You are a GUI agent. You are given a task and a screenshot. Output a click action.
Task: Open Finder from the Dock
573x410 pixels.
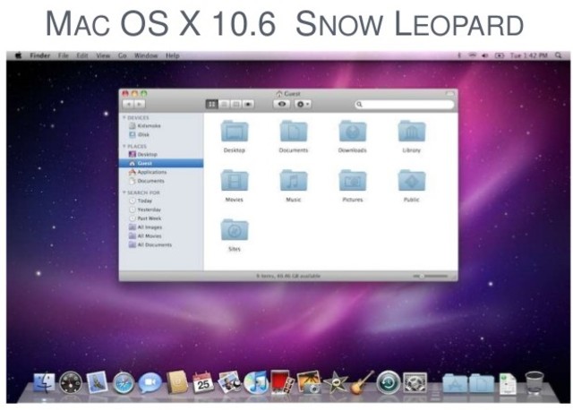[x=44, y=382]
